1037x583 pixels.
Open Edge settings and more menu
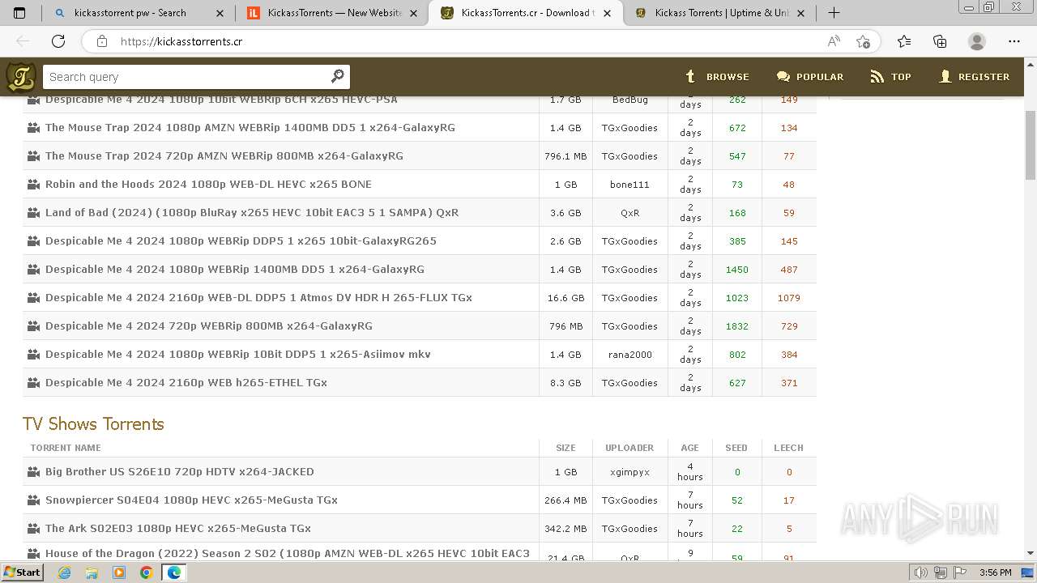coord(1014,41)
